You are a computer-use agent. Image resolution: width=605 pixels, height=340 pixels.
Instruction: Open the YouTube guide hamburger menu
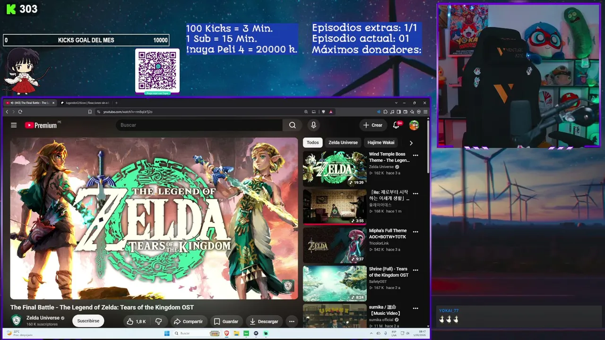pyautogui.click(x=14, y=125)
